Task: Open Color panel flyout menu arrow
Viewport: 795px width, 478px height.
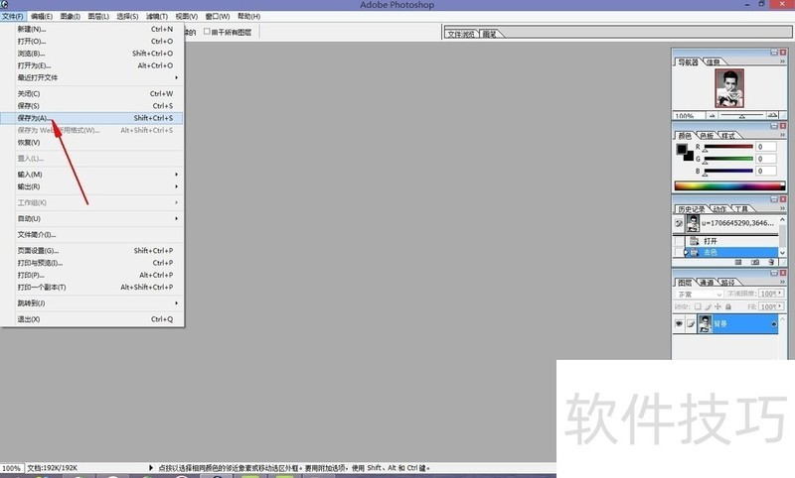Action: pos(782,135)
